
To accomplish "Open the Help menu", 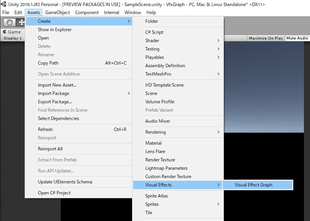I will point(151,13).
